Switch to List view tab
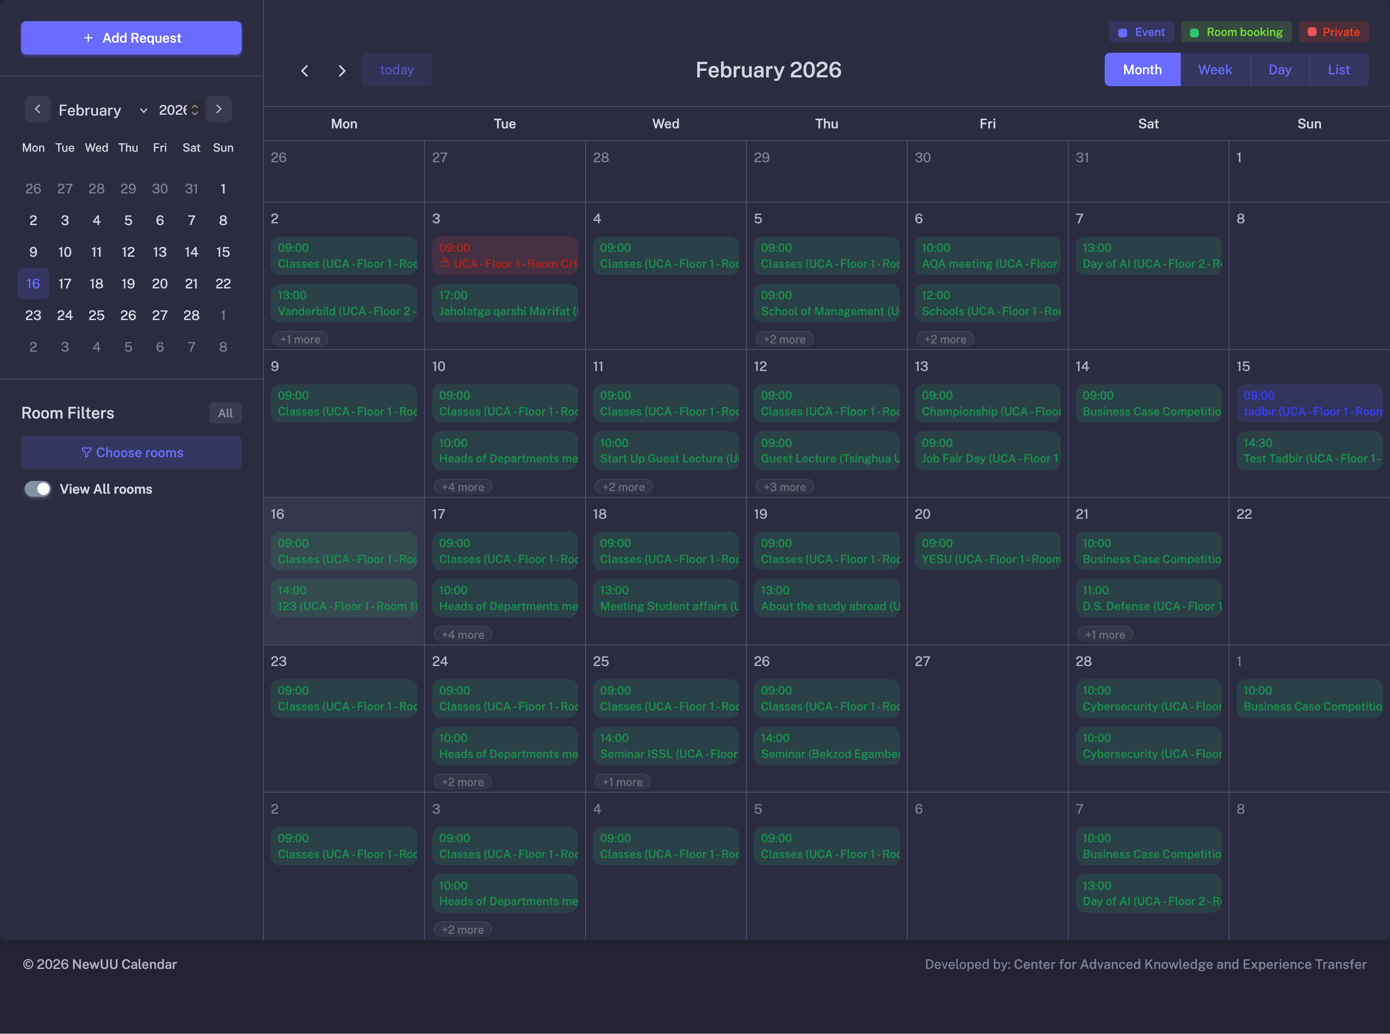1390x1034 pixels. pyautogui.click(x=1339, y=70)
